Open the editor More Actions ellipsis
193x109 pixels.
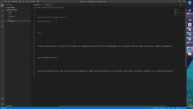coord(184,5)
